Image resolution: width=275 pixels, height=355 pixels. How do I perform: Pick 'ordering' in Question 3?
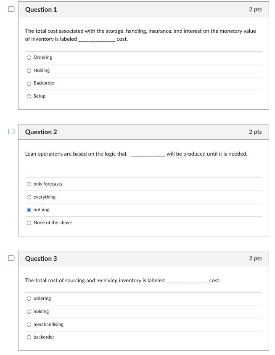29,298
